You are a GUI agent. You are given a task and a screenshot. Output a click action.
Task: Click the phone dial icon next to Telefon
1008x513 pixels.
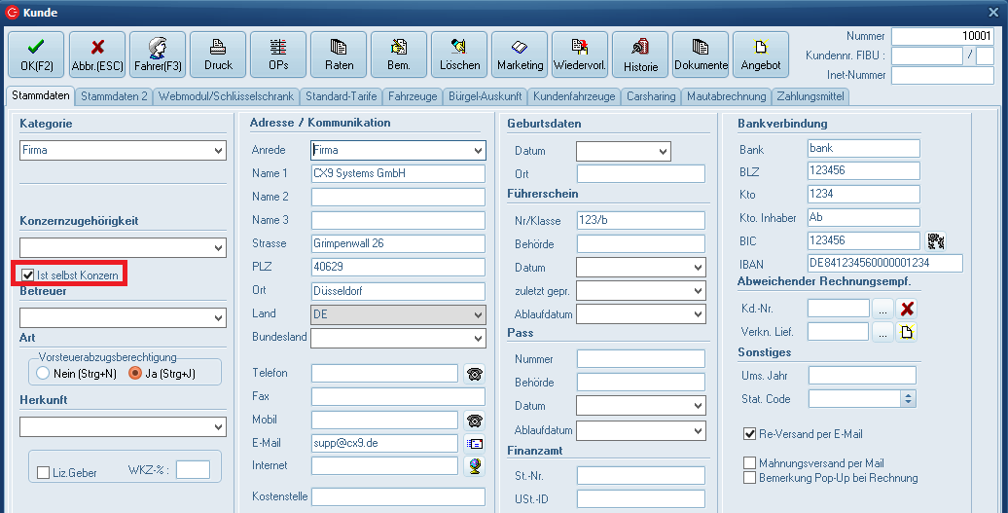click(x=475, y=374)
